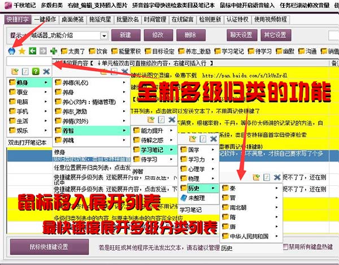Click blue X icon above the 修身 list

tap(46, 71)
